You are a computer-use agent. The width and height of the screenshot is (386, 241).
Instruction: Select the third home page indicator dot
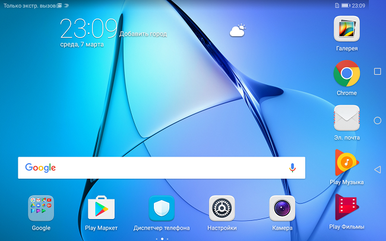(x=167, y=239)
